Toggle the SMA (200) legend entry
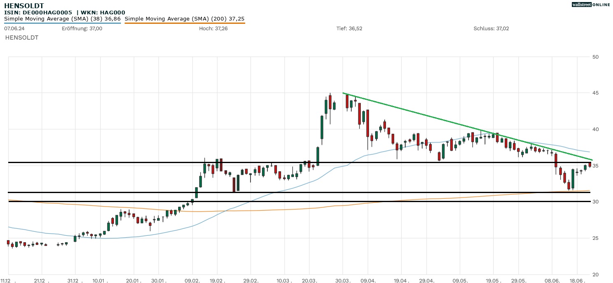613x283 pixels. tap(184, 19)
